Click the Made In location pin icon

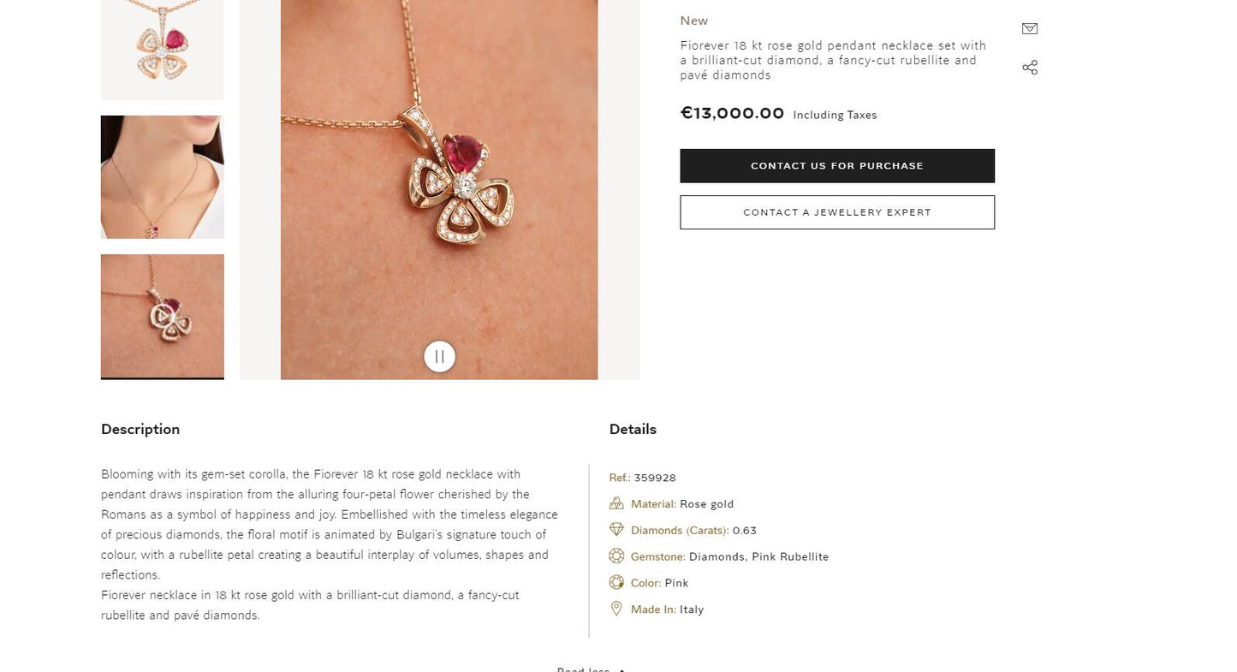pos(616,610)
